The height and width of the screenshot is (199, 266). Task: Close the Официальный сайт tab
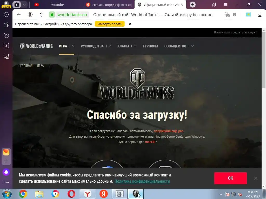point(182,5)
